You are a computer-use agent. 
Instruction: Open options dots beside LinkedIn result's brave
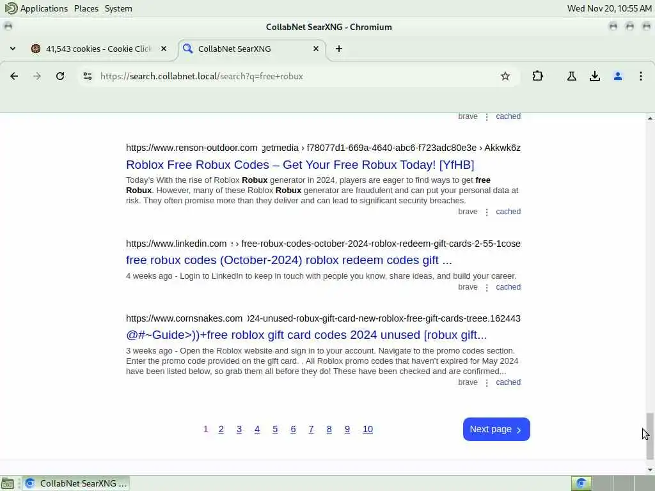[x=487, y=288]
